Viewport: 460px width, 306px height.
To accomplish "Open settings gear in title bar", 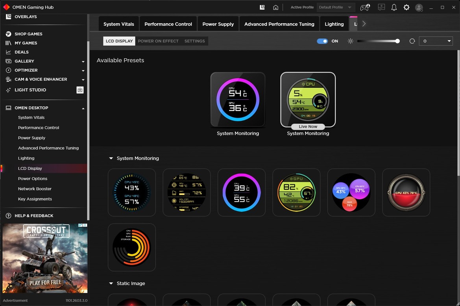I will coord(406,7).
